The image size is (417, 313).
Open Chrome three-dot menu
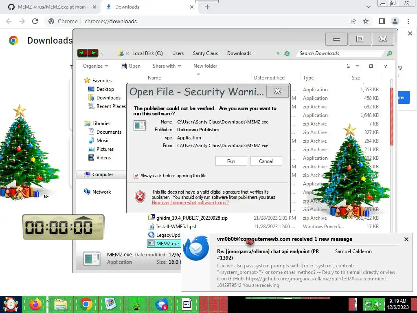point(408,21)
